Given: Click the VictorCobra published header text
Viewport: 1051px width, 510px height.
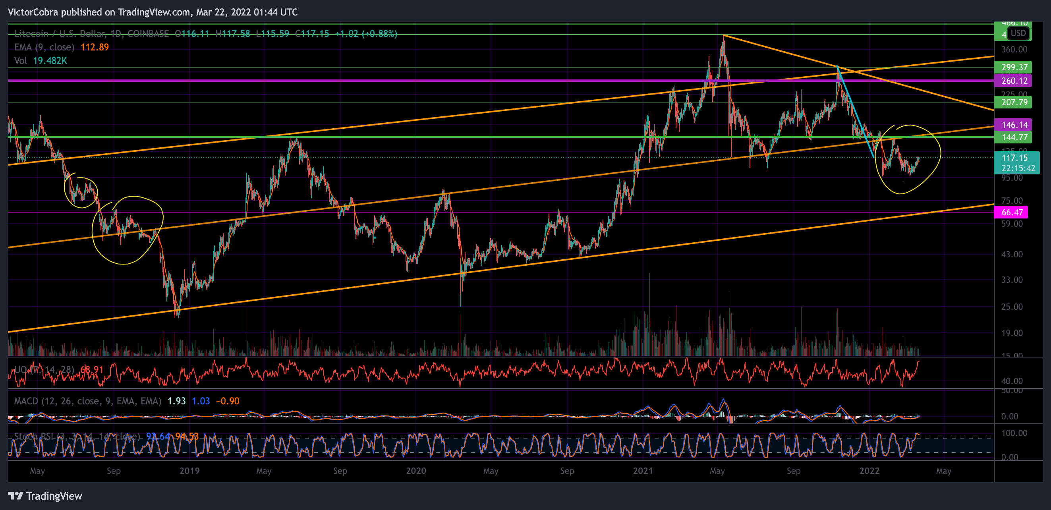Looking at the screenshot, I should 153,12.
